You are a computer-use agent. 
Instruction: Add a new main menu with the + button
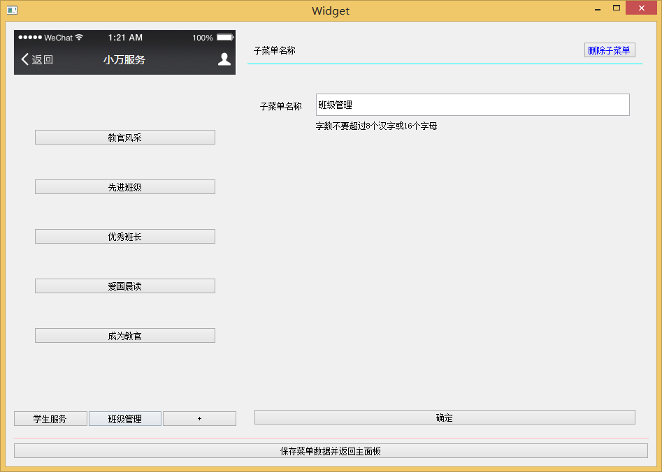[200, 419]
